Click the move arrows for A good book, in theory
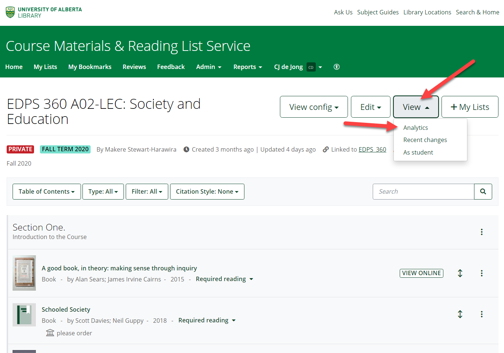Viewport: 504px width, 353px height. (460, 273)
